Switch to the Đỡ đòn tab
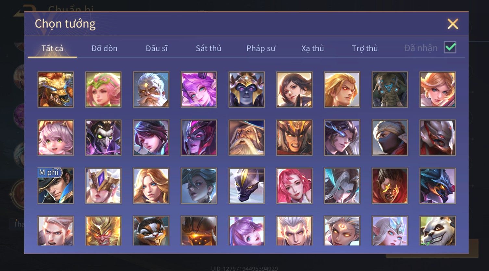This screenshot has height=271, width=489. click(104, 48)
